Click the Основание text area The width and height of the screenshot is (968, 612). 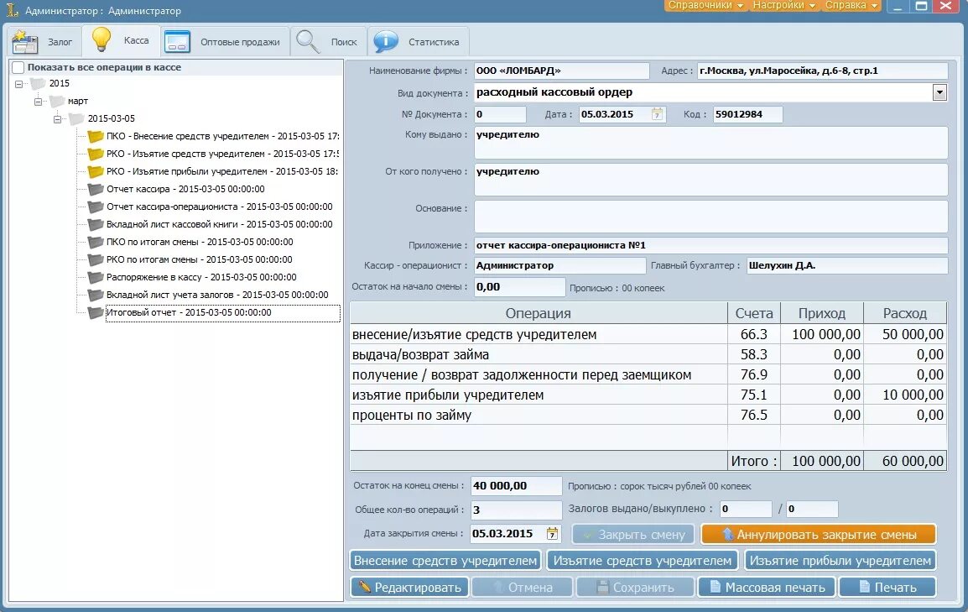click(710, 216)
